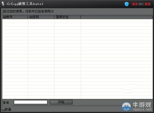This screenshot has width=154, height=113.
Task: Select the QQ帐号 column header
Action: (x=15, y=17)
